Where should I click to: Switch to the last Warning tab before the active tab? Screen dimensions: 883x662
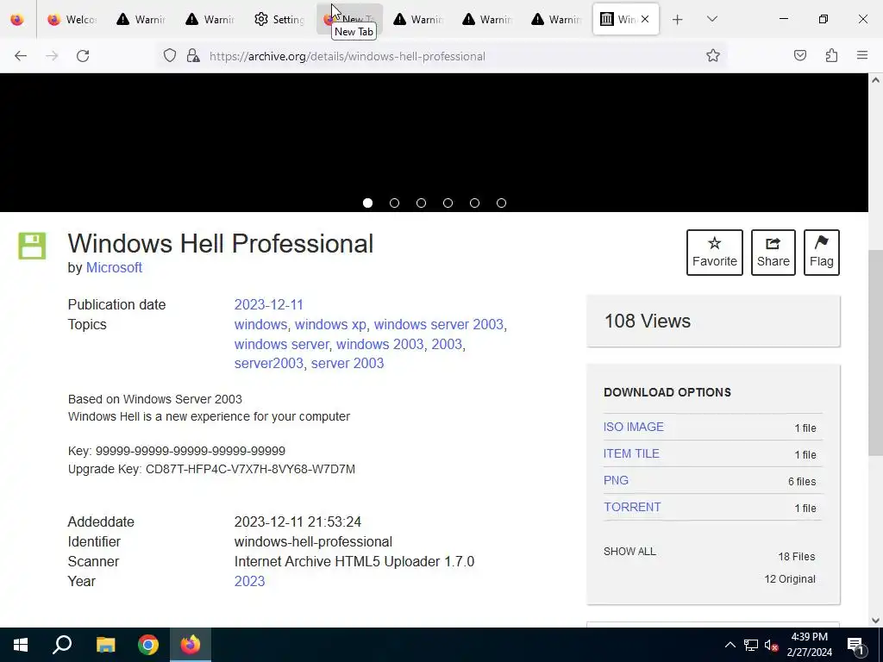pyautogui.click(x=556, y=19)
